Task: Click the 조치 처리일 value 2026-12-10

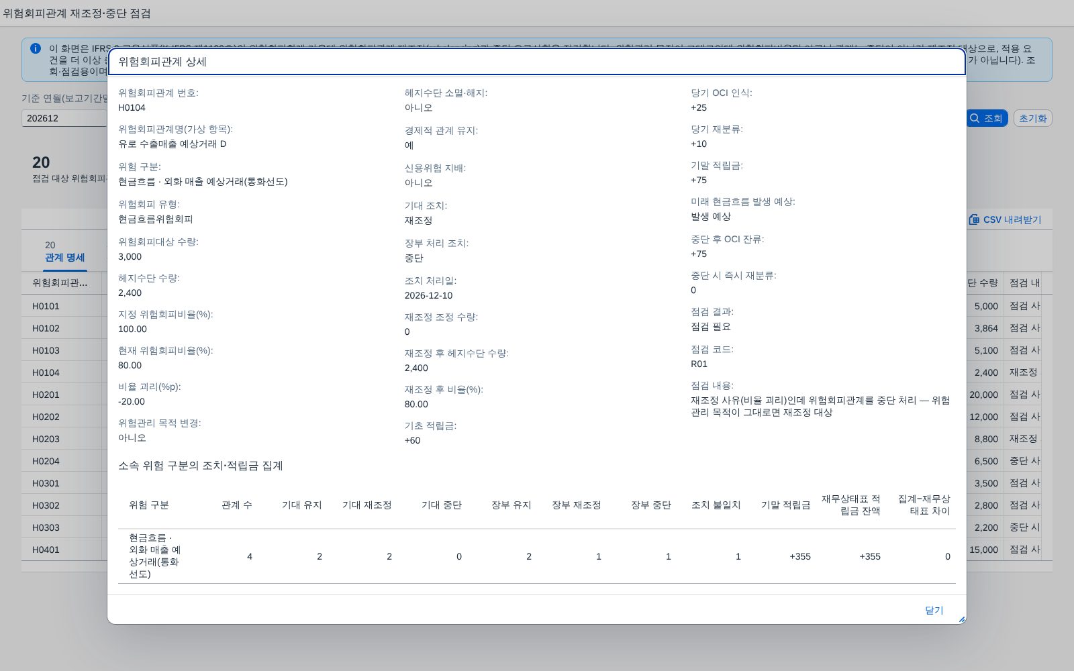Action: [428, 296]
